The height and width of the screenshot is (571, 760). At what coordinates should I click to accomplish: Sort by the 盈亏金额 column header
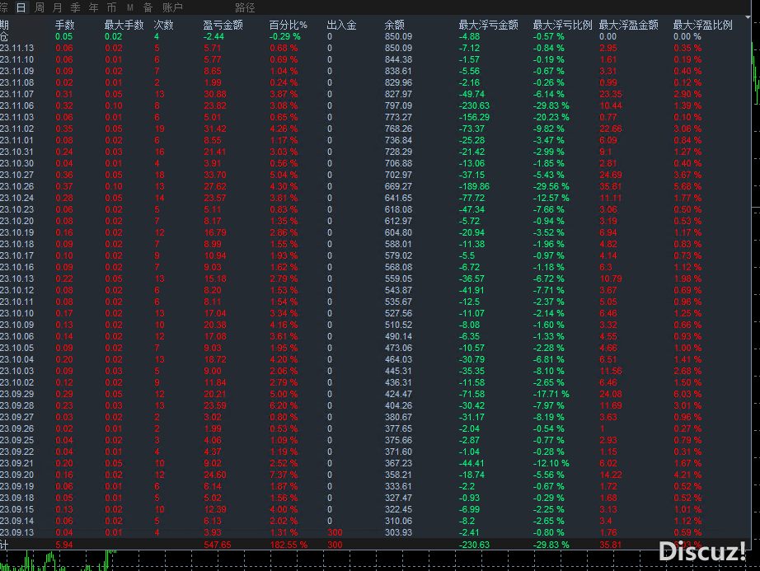[223, 26]
